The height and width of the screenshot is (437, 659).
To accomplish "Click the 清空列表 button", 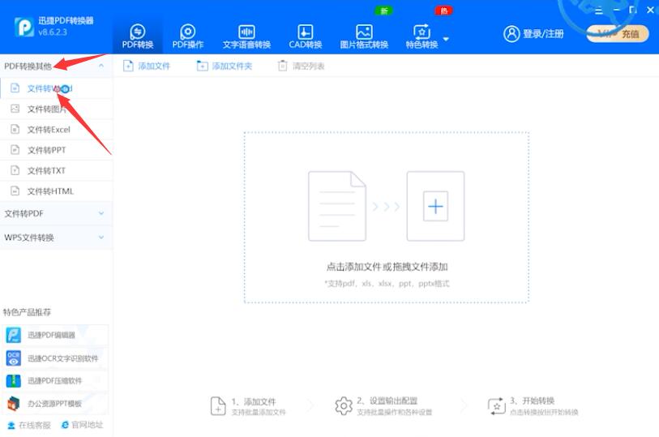I will tap(301, 66).
